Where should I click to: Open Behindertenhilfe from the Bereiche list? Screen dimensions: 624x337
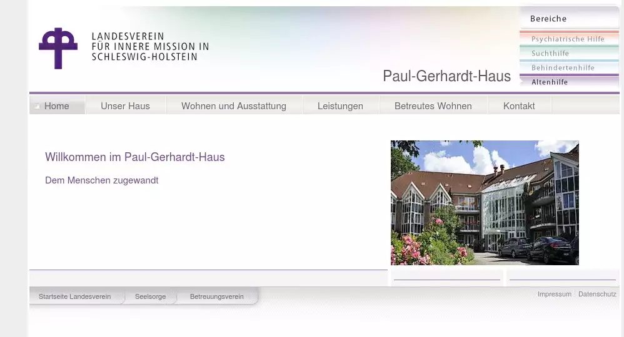tap(563, 67)
